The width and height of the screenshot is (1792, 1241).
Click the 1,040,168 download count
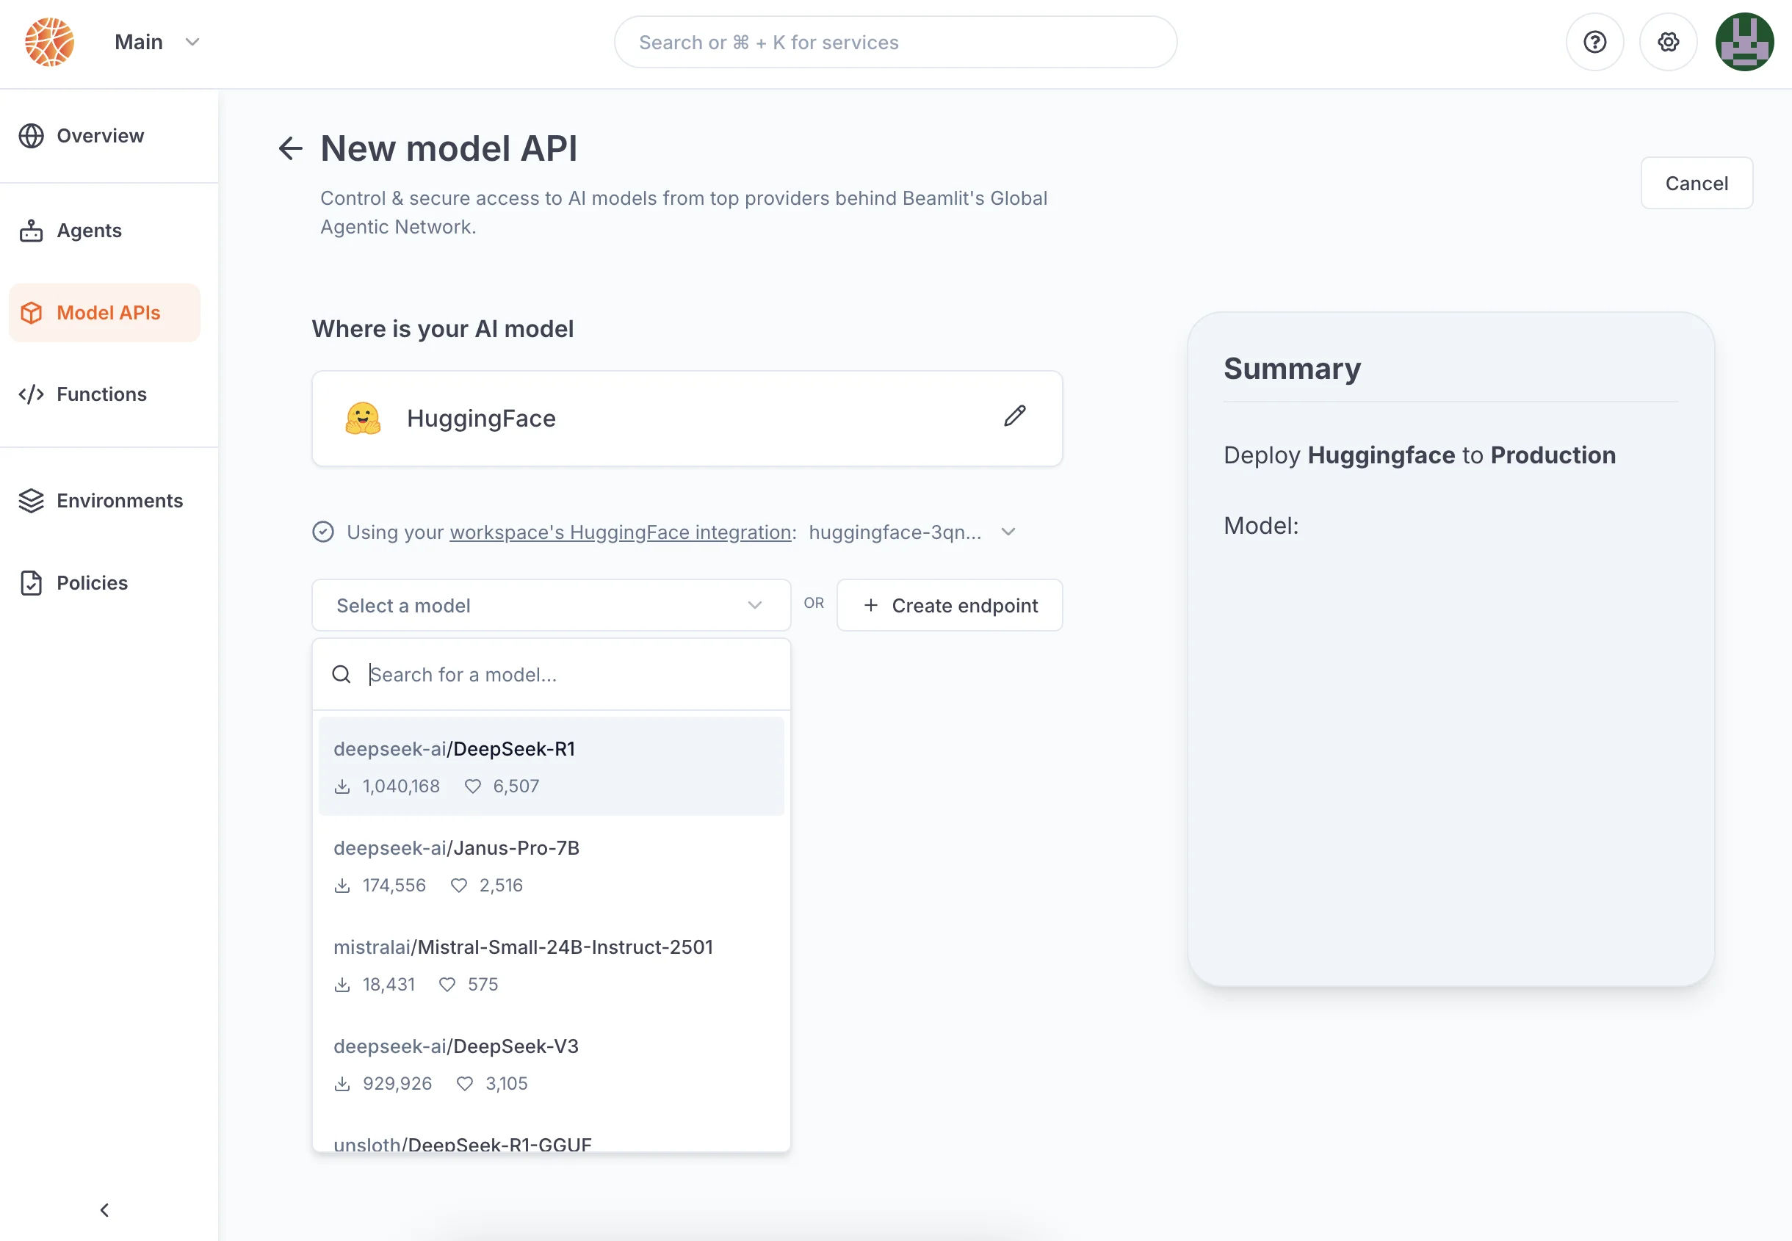point(401,786)
